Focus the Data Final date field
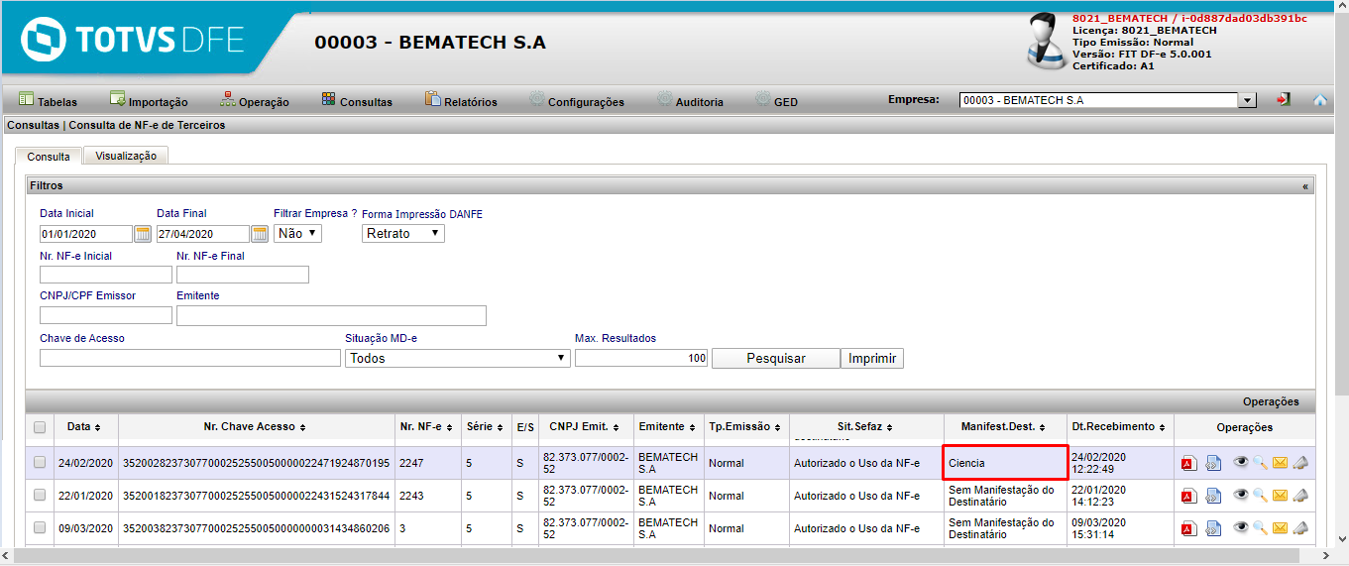This screenshot has width=1349, height=566. [203, 234]
